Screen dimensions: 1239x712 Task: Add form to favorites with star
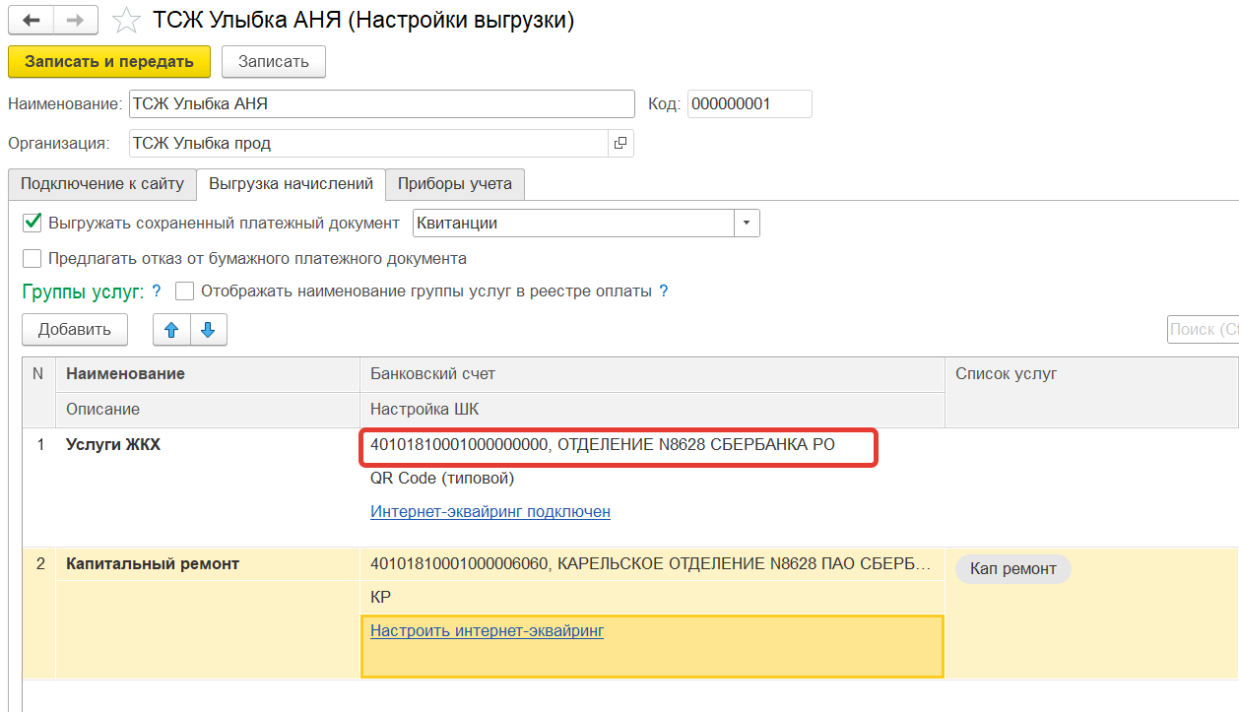pos(126,20)
